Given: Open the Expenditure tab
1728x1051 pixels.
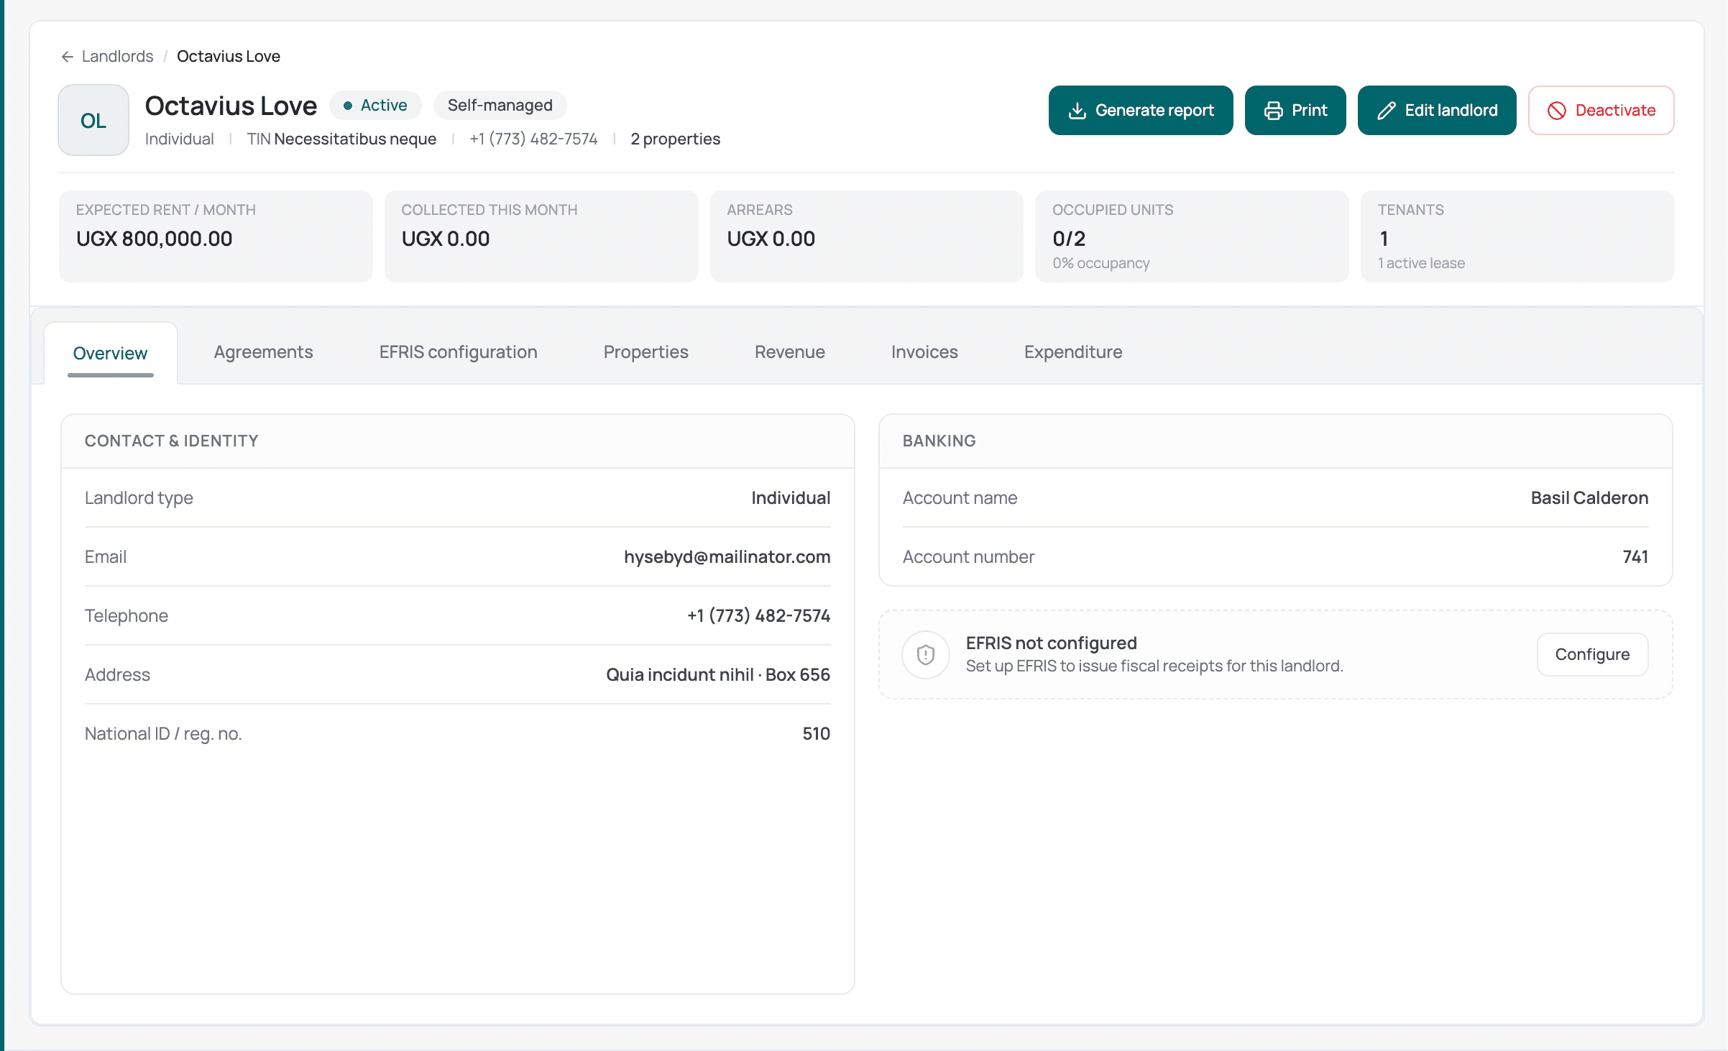Looking at the screenshot, I should click(1073, 352).
